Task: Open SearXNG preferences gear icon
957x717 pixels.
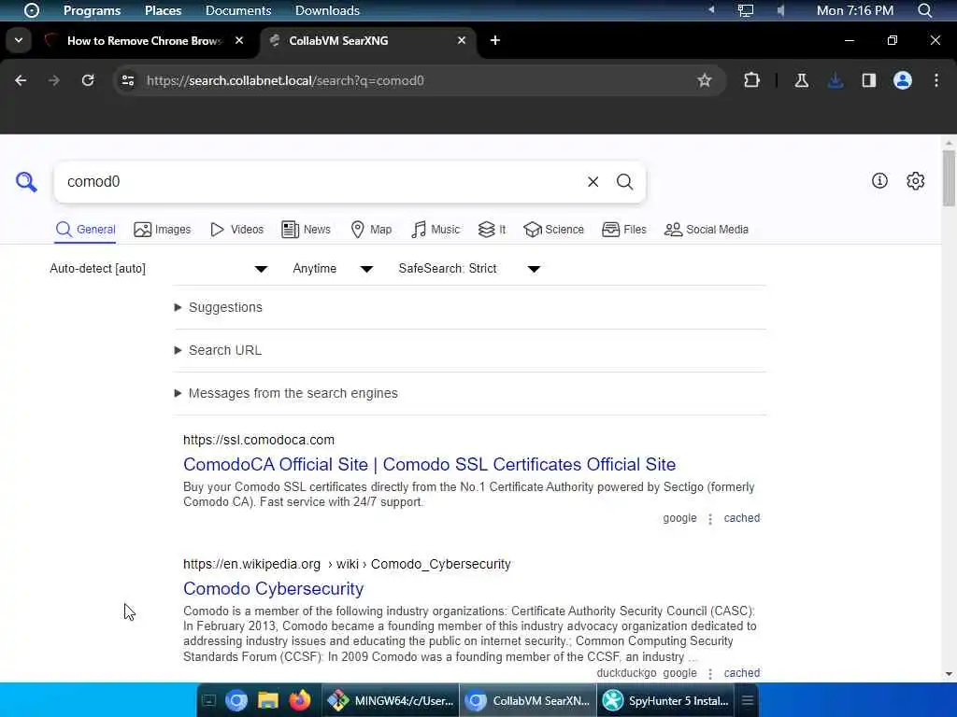Action: click(x=915, y=180)
